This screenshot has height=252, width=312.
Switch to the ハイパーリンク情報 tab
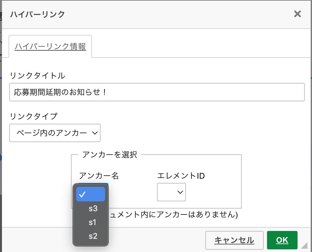point(50,46)
